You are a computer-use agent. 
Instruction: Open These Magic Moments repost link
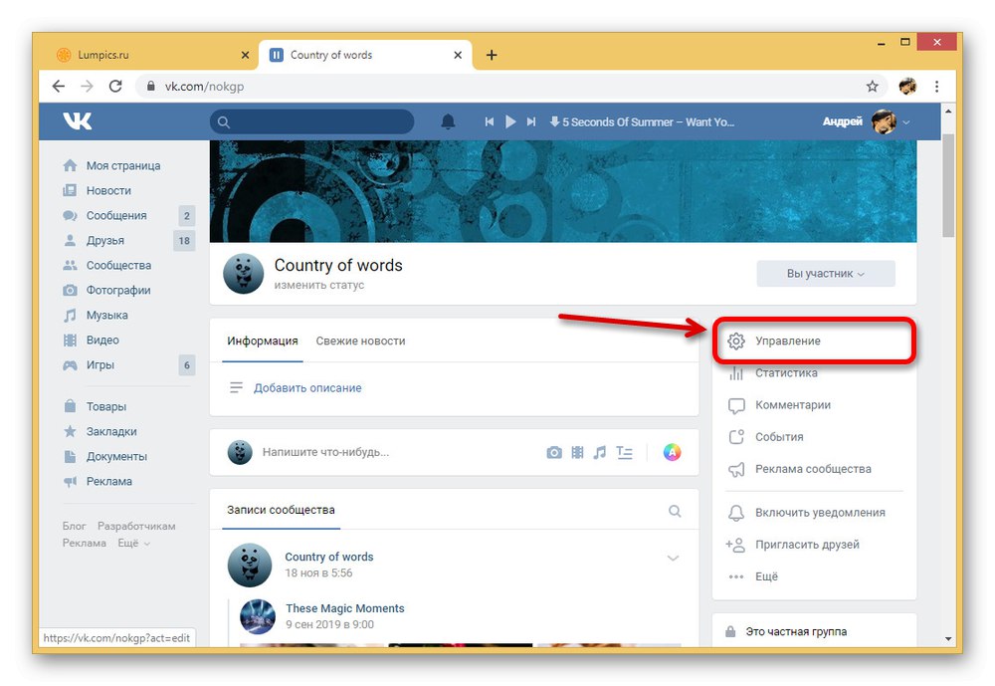click(344, 608)
